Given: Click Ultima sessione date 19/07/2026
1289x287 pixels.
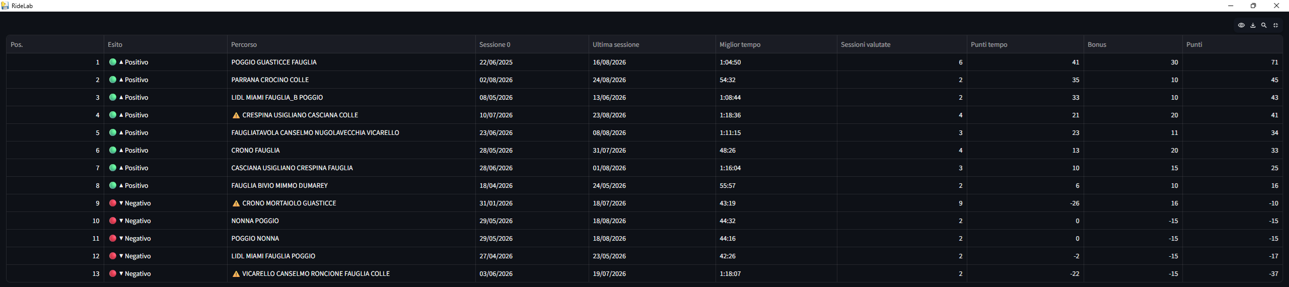Looking at the screenshot, I should 609,273.
